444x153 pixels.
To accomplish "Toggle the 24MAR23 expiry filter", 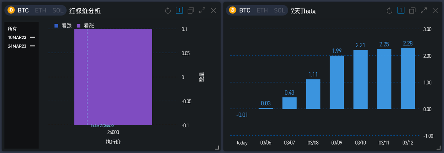I will (x=22, y=46).
